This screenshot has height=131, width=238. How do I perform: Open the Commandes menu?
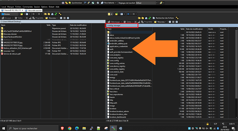point(28,7)
